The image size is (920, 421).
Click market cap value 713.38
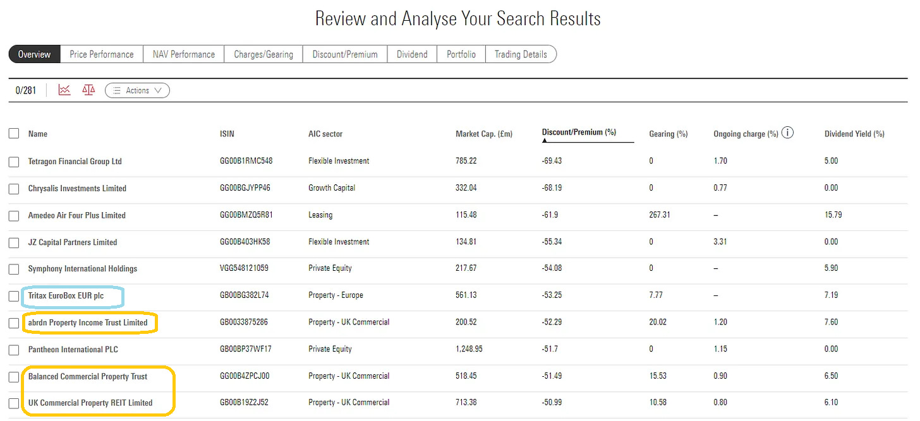[x=466, y=403]
